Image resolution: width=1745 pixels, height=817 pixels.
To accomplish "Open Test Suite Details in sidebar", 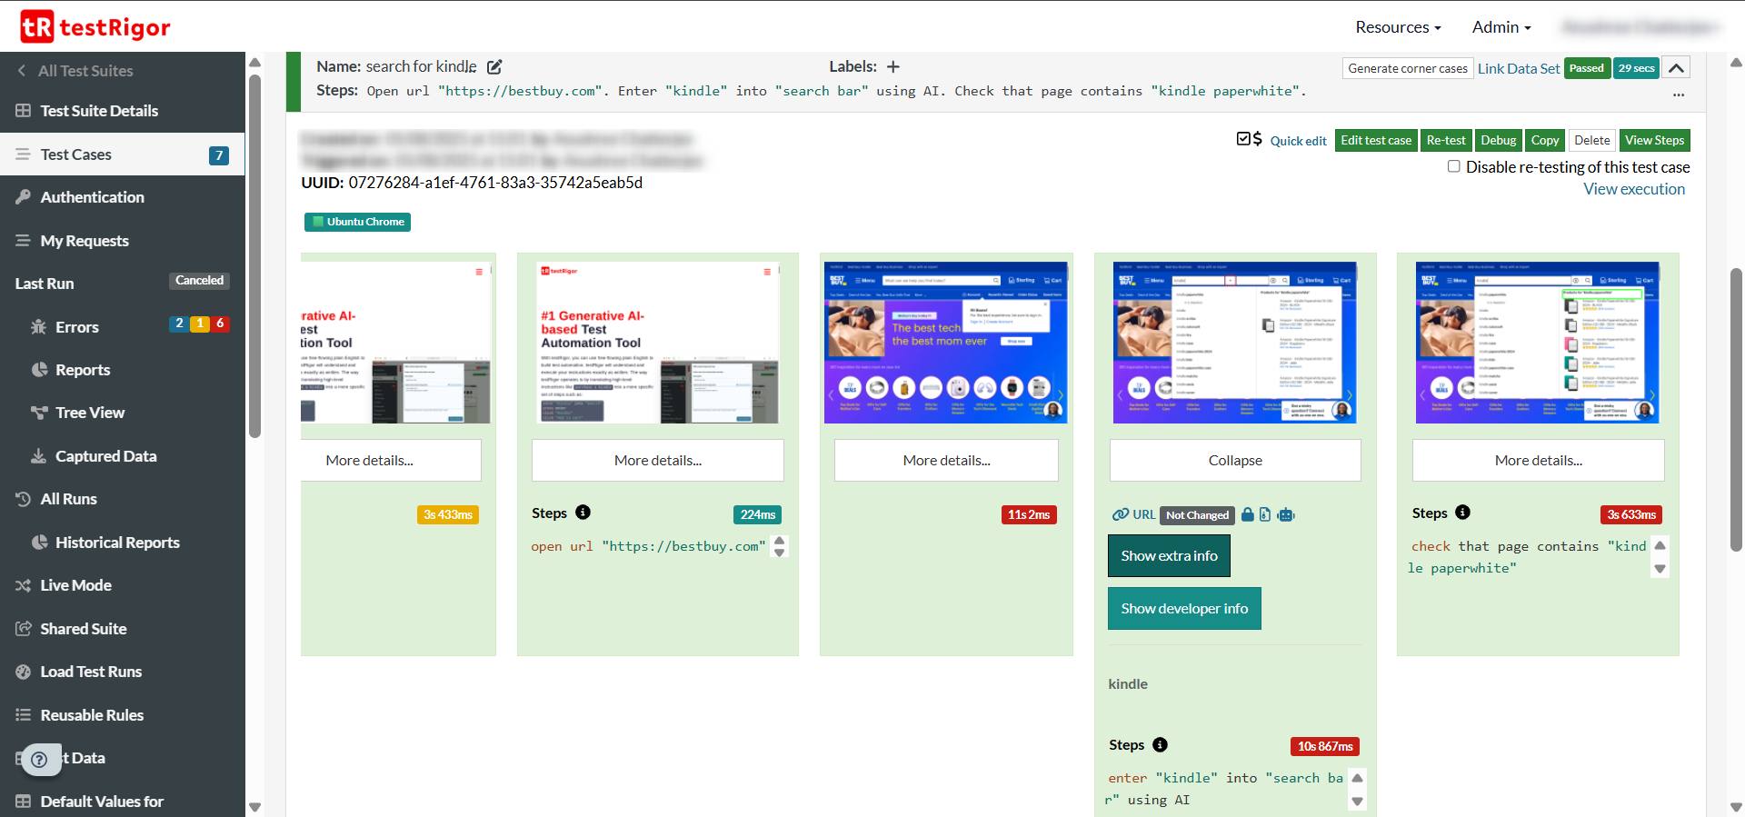I will click(99, 111).
